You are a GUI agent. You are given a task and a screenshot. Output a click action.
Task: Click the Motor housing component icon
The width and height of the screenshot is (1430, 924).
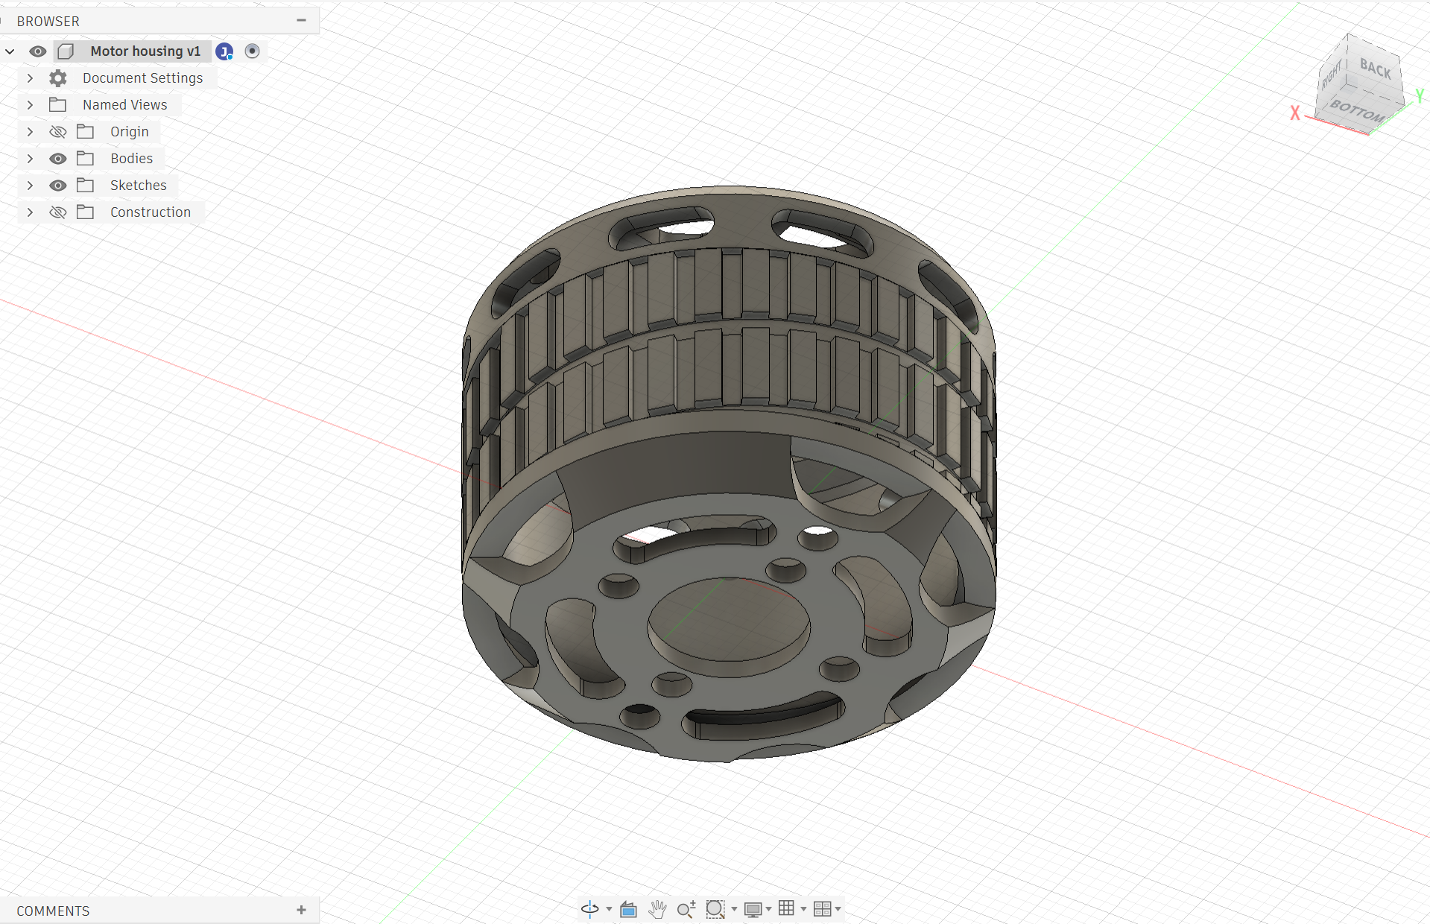point(66,51)
